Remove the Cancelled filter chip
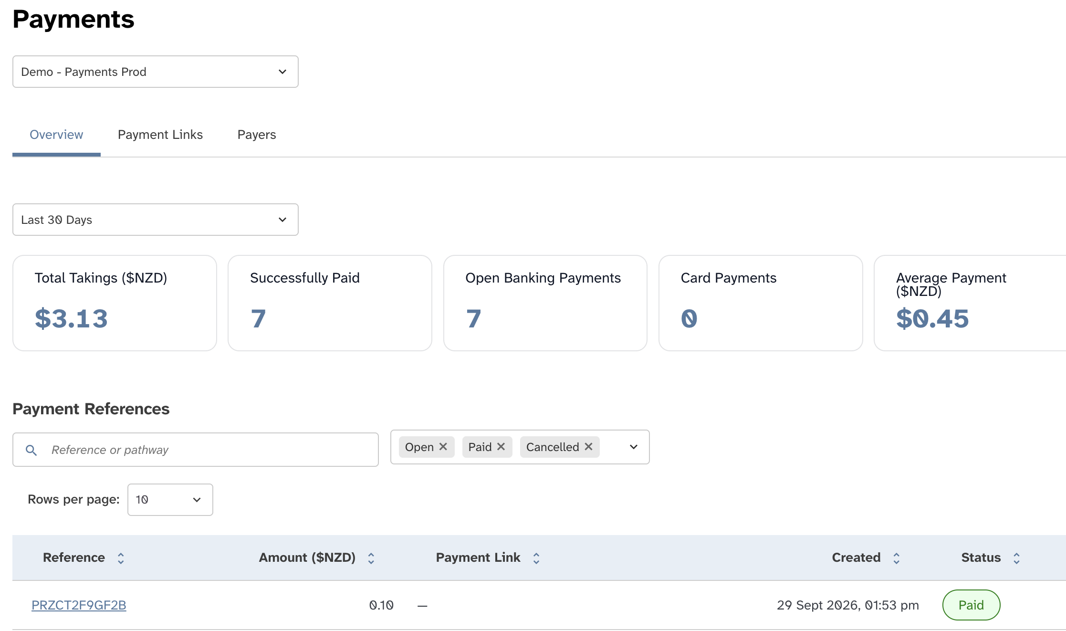Image resolution: width=1066 pixels, height=631 pixels. point(588,447)
